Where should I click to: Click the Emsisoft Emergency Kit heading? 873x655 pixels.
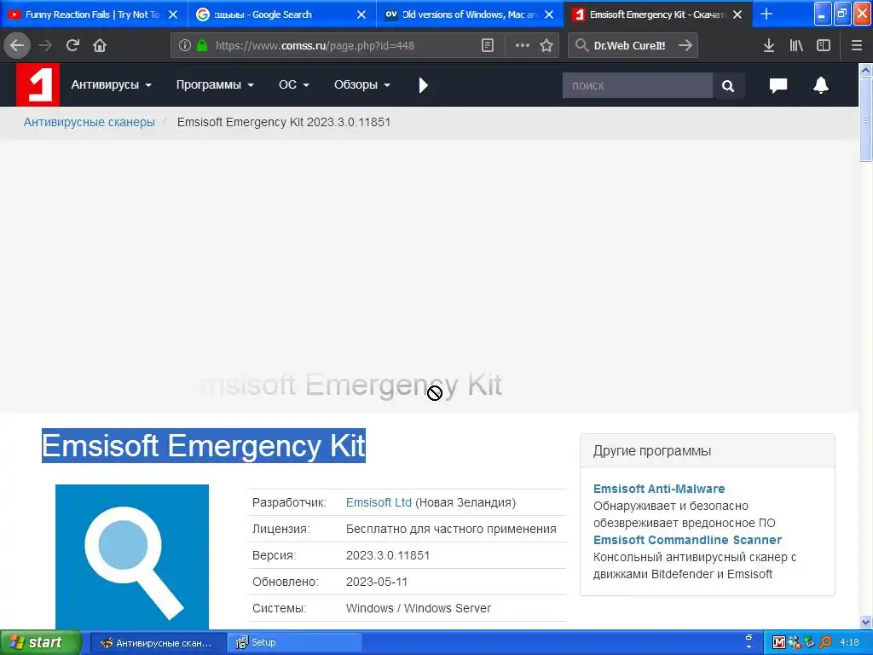[204, 445]
